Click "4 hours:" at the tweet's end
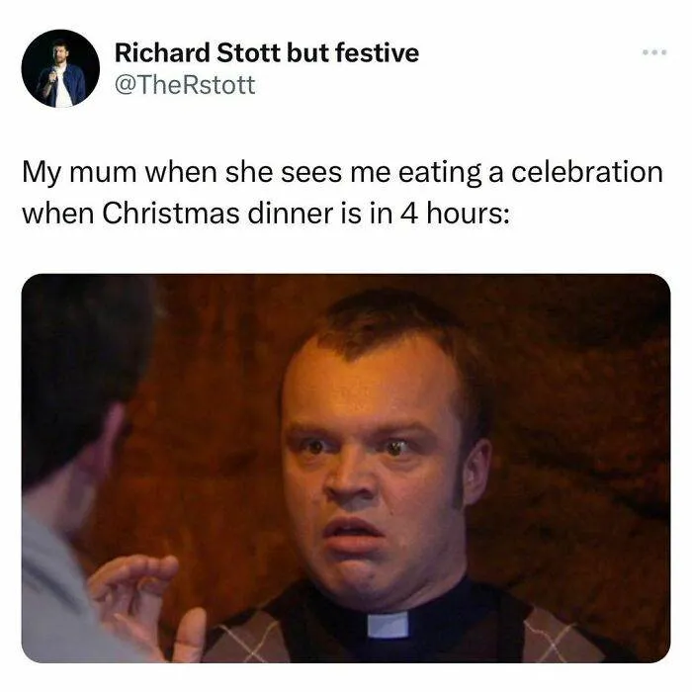Screen dimensions: 692x692 click(x=455, y=214)
